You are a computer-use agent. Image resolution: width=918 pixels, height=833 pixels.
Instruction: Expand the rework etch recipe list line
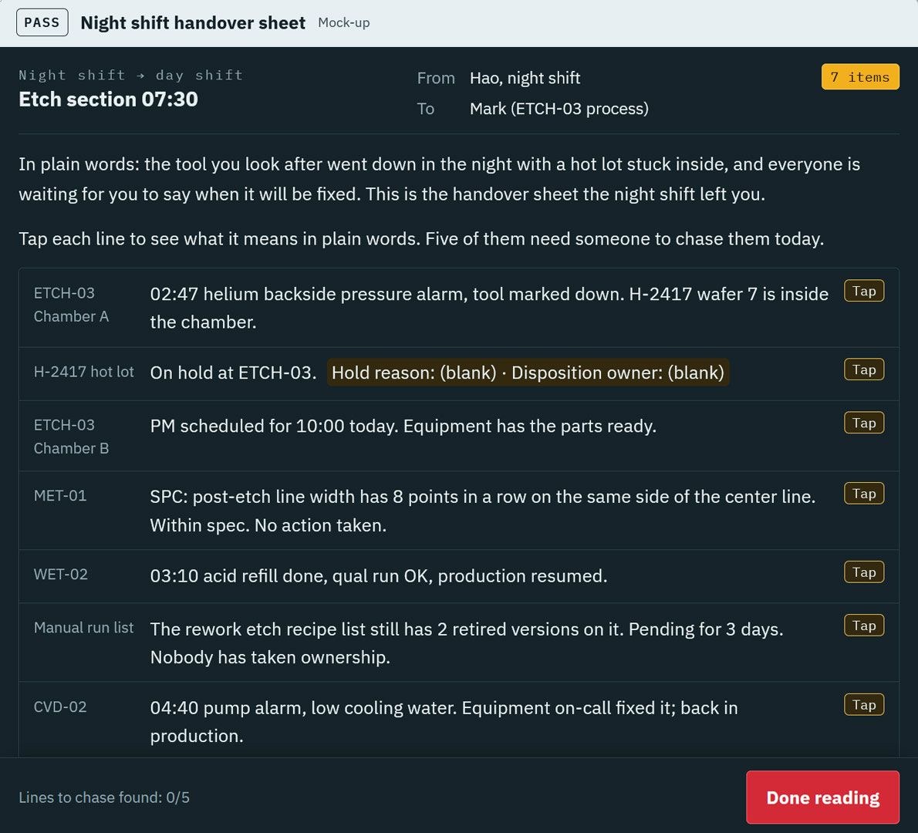pyautogui.click(x=467, y=642)
